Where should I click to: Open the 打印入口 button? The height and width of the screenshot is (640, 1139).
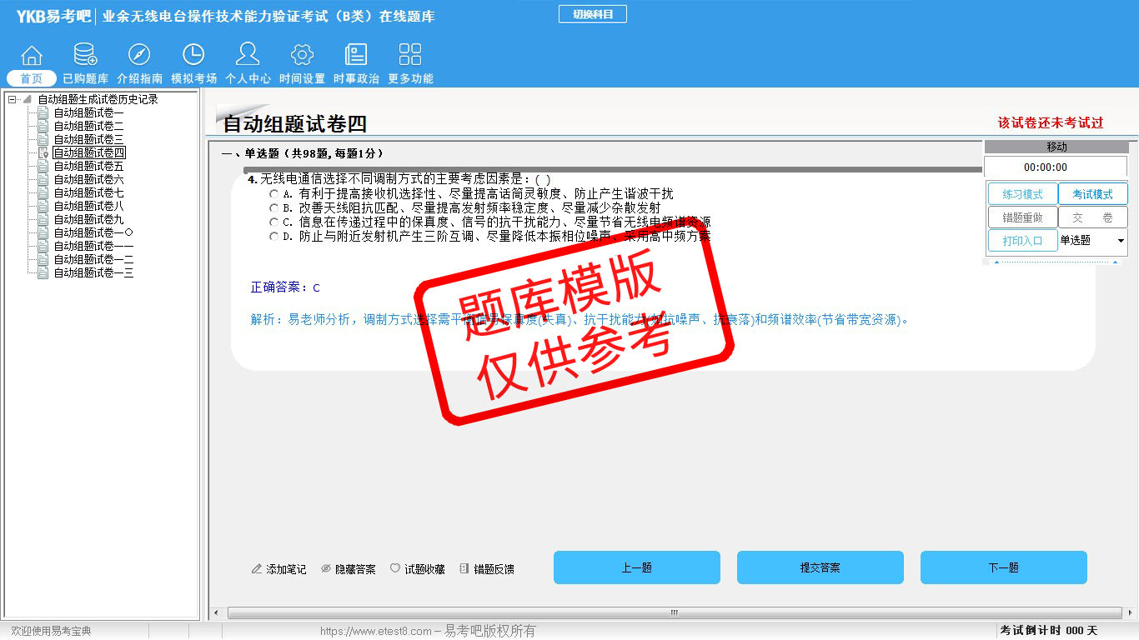pos(1022,241)
